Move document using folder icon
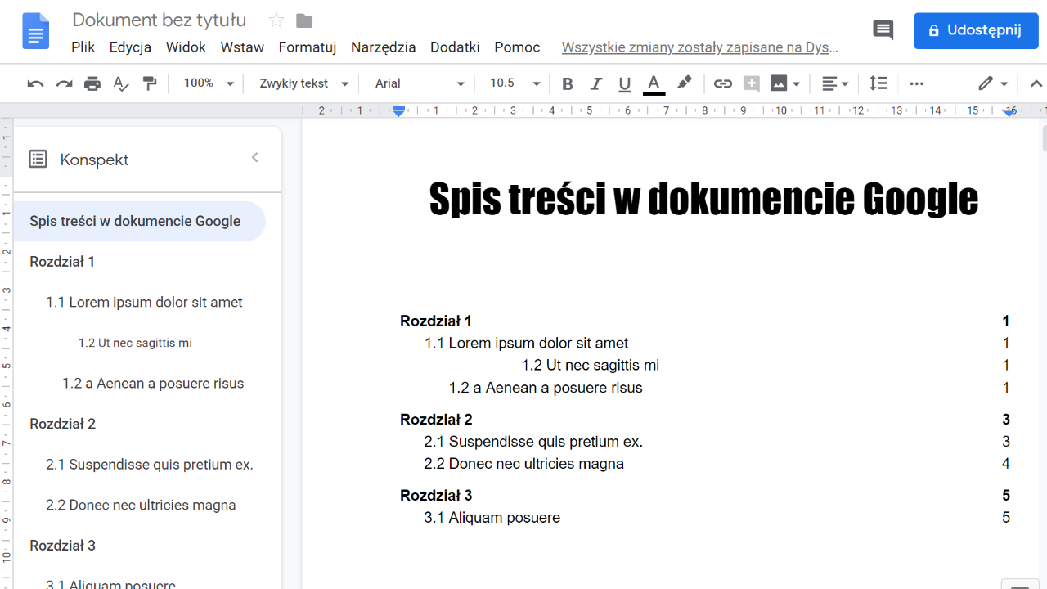The width and height of the screenshot is (1047, 589). (x=304, y=20)
